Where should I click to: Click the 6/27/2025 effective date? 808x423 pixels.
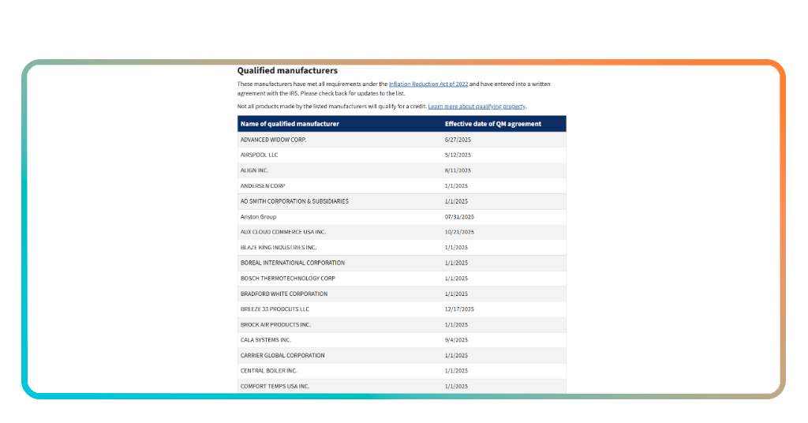pos(458,140)
